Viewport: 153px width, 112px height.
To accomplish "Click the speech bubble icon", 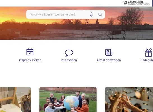I will click(69, 53).
